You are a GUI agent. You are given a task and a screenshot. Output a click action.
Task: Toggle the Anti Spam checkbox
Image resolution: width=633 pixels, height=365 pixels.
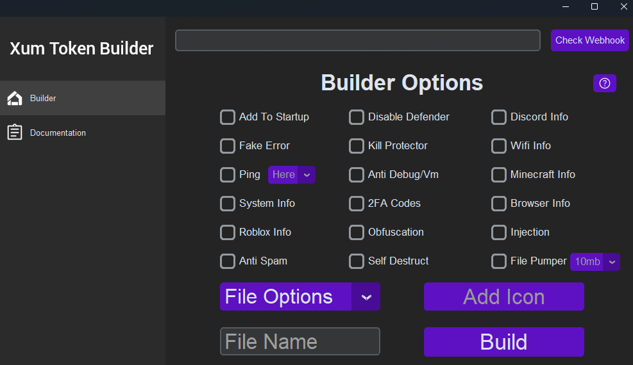pos(227,261)
